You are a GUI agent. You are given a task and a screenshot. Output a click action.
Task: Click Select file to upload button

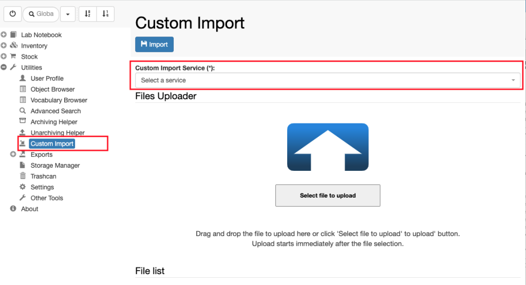coord(328,195)
